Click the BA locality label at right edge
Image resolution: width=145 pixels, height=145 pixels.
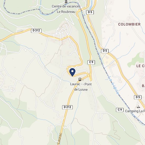click(143, 86)
